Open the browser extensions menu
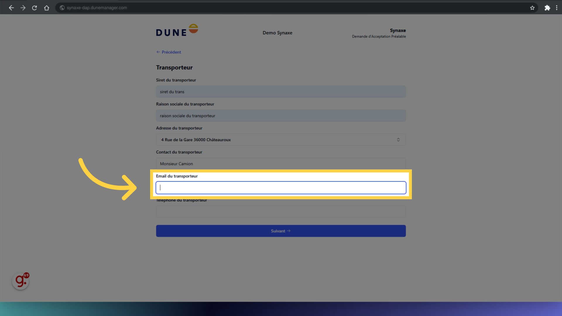 [x=547, y=8]
